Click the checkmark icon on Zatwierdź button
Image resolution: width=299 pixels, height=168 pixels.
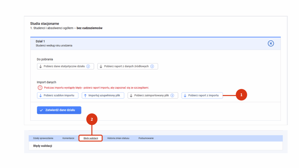click(41, 110)
